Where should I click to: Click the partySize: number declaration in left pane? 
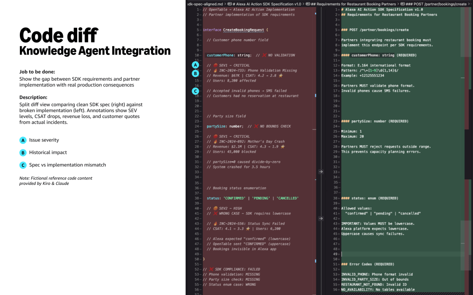[x=226, y=126]
